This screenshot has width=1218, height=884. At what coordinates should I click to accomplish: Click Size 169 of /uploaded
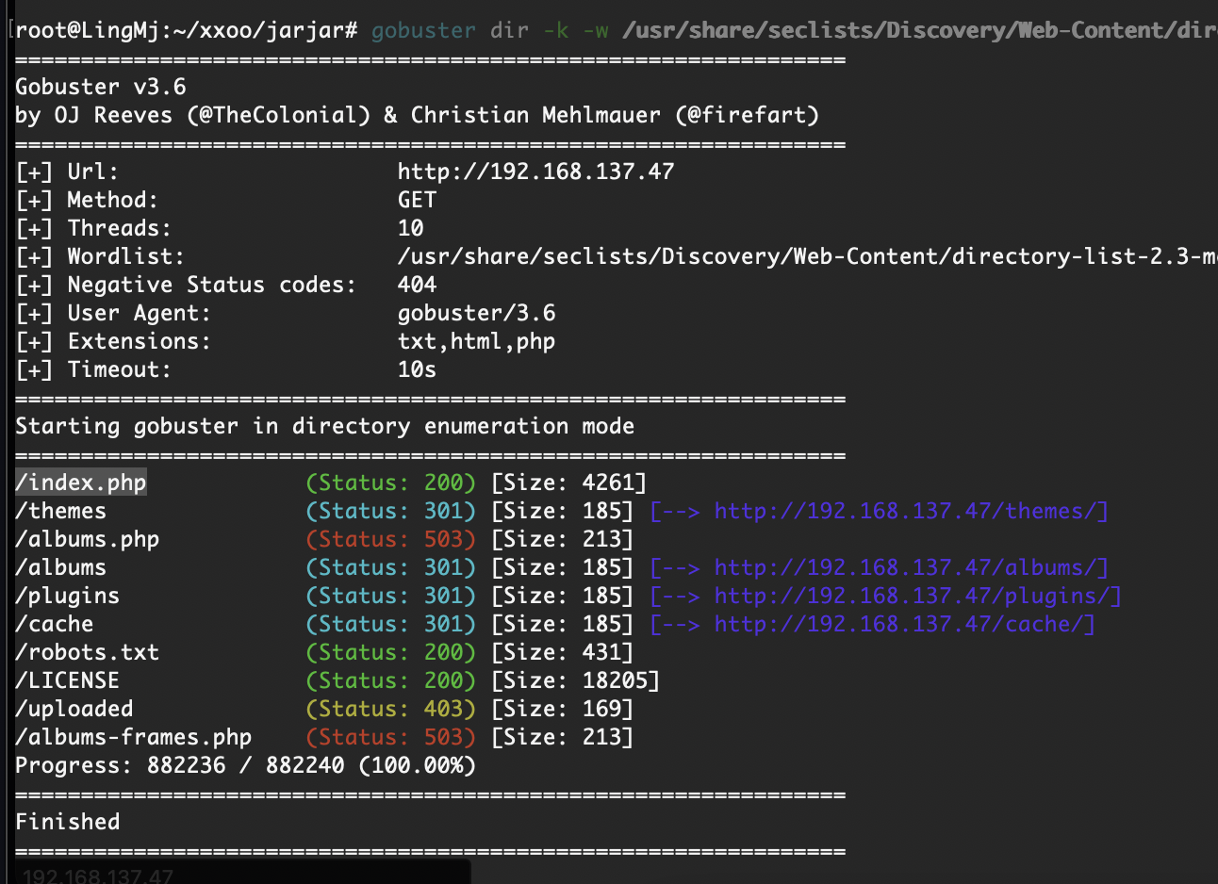tap(563, 709)
